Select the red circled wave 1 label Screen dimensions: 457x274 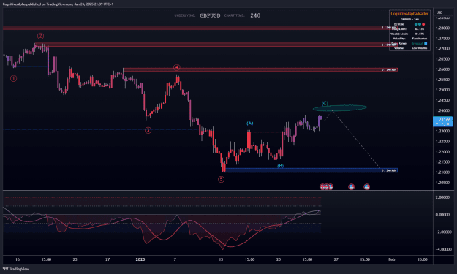point(13,78)
